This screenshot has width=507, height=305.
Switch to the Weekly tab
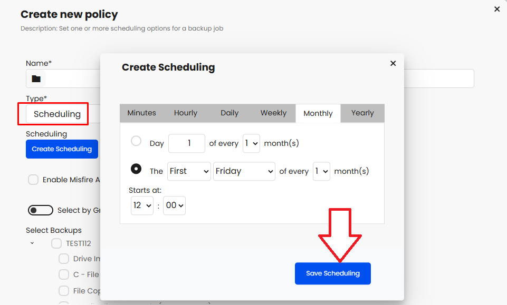(x=273, y=113)
